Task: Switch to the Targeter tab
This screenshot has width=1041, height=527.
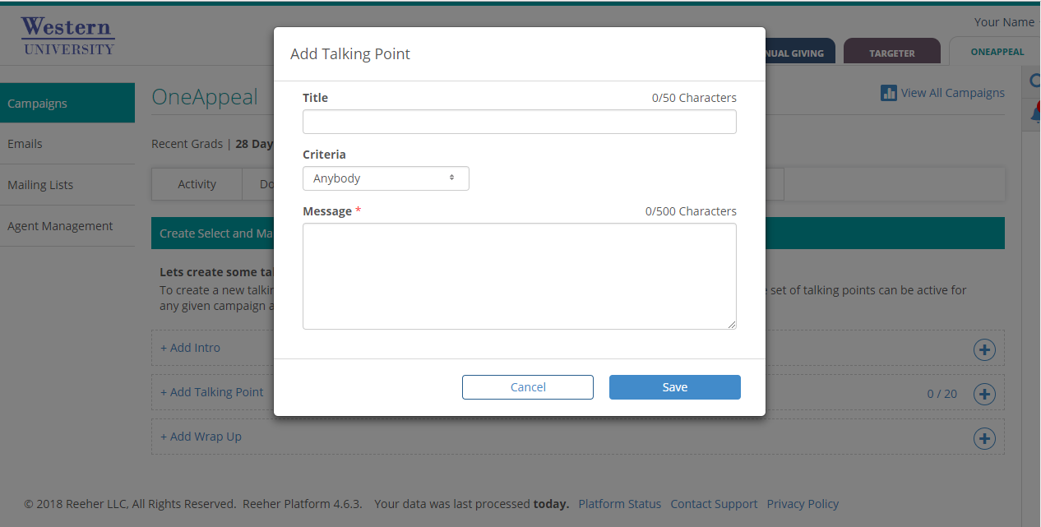Action: tap(891, 53)
